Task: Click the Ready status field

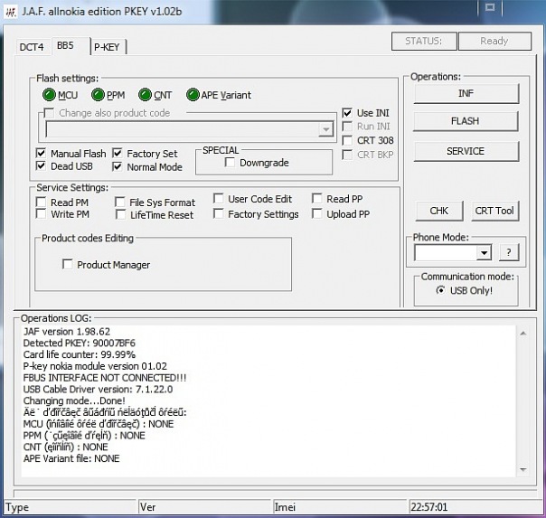Action: coord(494,41)
